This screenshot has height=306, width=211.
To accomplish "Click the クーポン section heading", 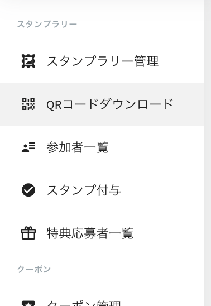I will tap(34, 269).
